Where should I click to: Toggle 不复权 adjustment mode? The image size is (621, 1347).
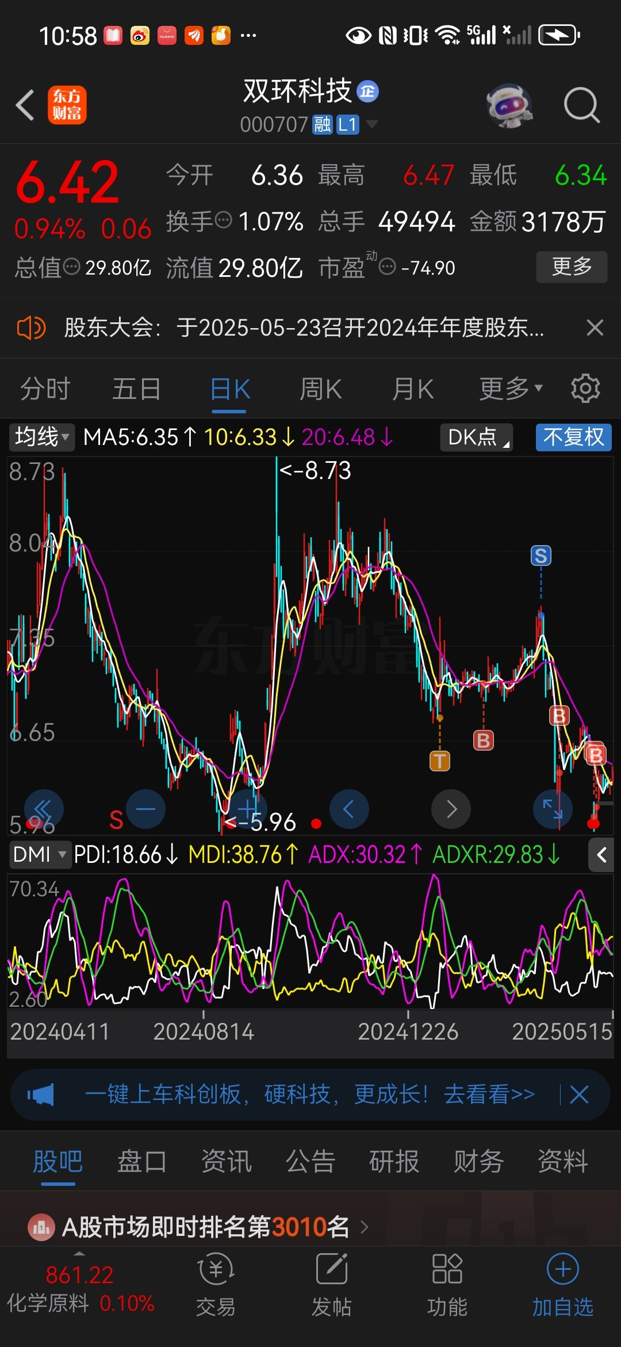click(574, 437)
